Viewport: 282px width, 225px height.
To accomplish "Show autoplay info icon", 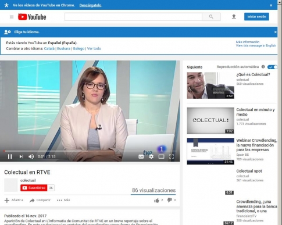I will [x=263, y=67].
